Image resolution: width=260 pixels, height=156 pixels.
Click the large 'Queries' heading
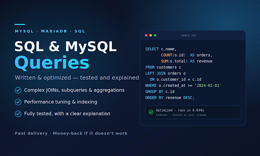click(52, 63)
